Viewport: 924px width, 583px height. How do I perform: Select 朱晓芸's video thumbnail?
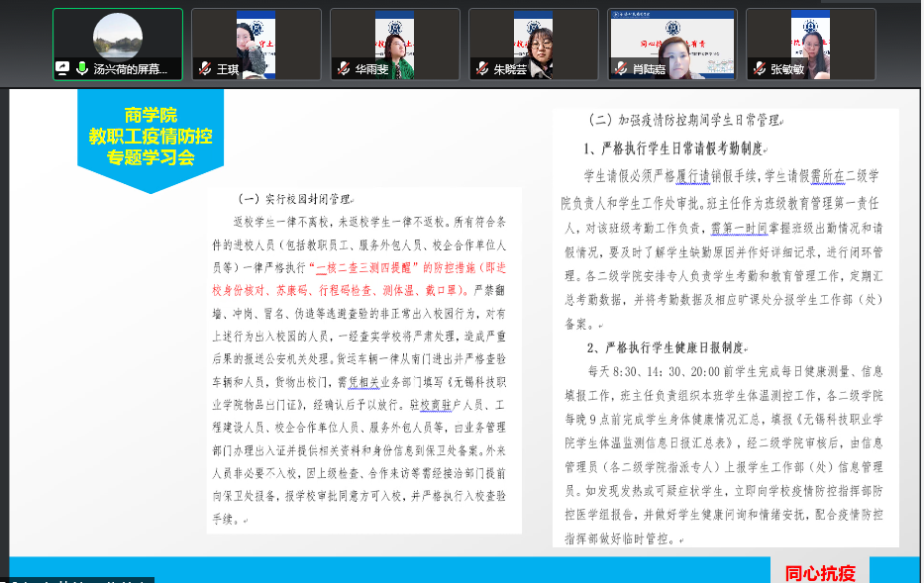[533, 38]
